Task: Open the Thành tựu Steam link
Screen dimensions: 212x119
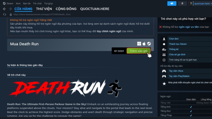Action: (178, 44)
